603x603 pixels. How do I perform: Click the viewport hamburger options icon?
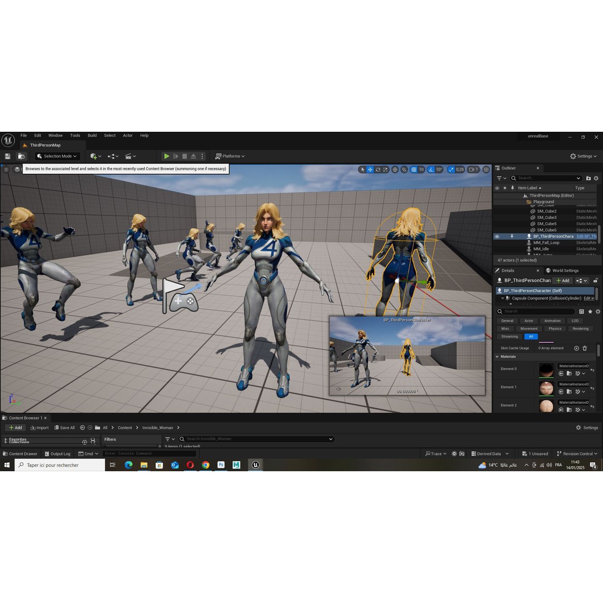point(6,169)
